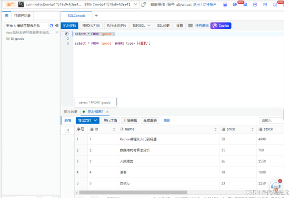
Task: Select the 执行结果1 tab
Action: [x=95, y=111]
